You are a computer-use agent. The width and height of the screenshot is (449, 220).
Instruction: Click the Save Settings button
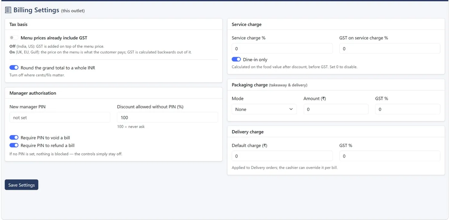pos(21,185)
